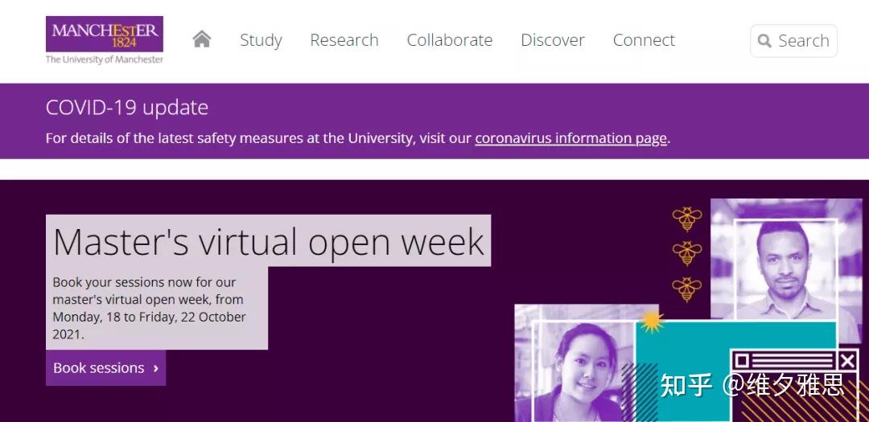Click the search magnifier icon
The width and height of the screenshot is (869, 422).
coord(764,40)
